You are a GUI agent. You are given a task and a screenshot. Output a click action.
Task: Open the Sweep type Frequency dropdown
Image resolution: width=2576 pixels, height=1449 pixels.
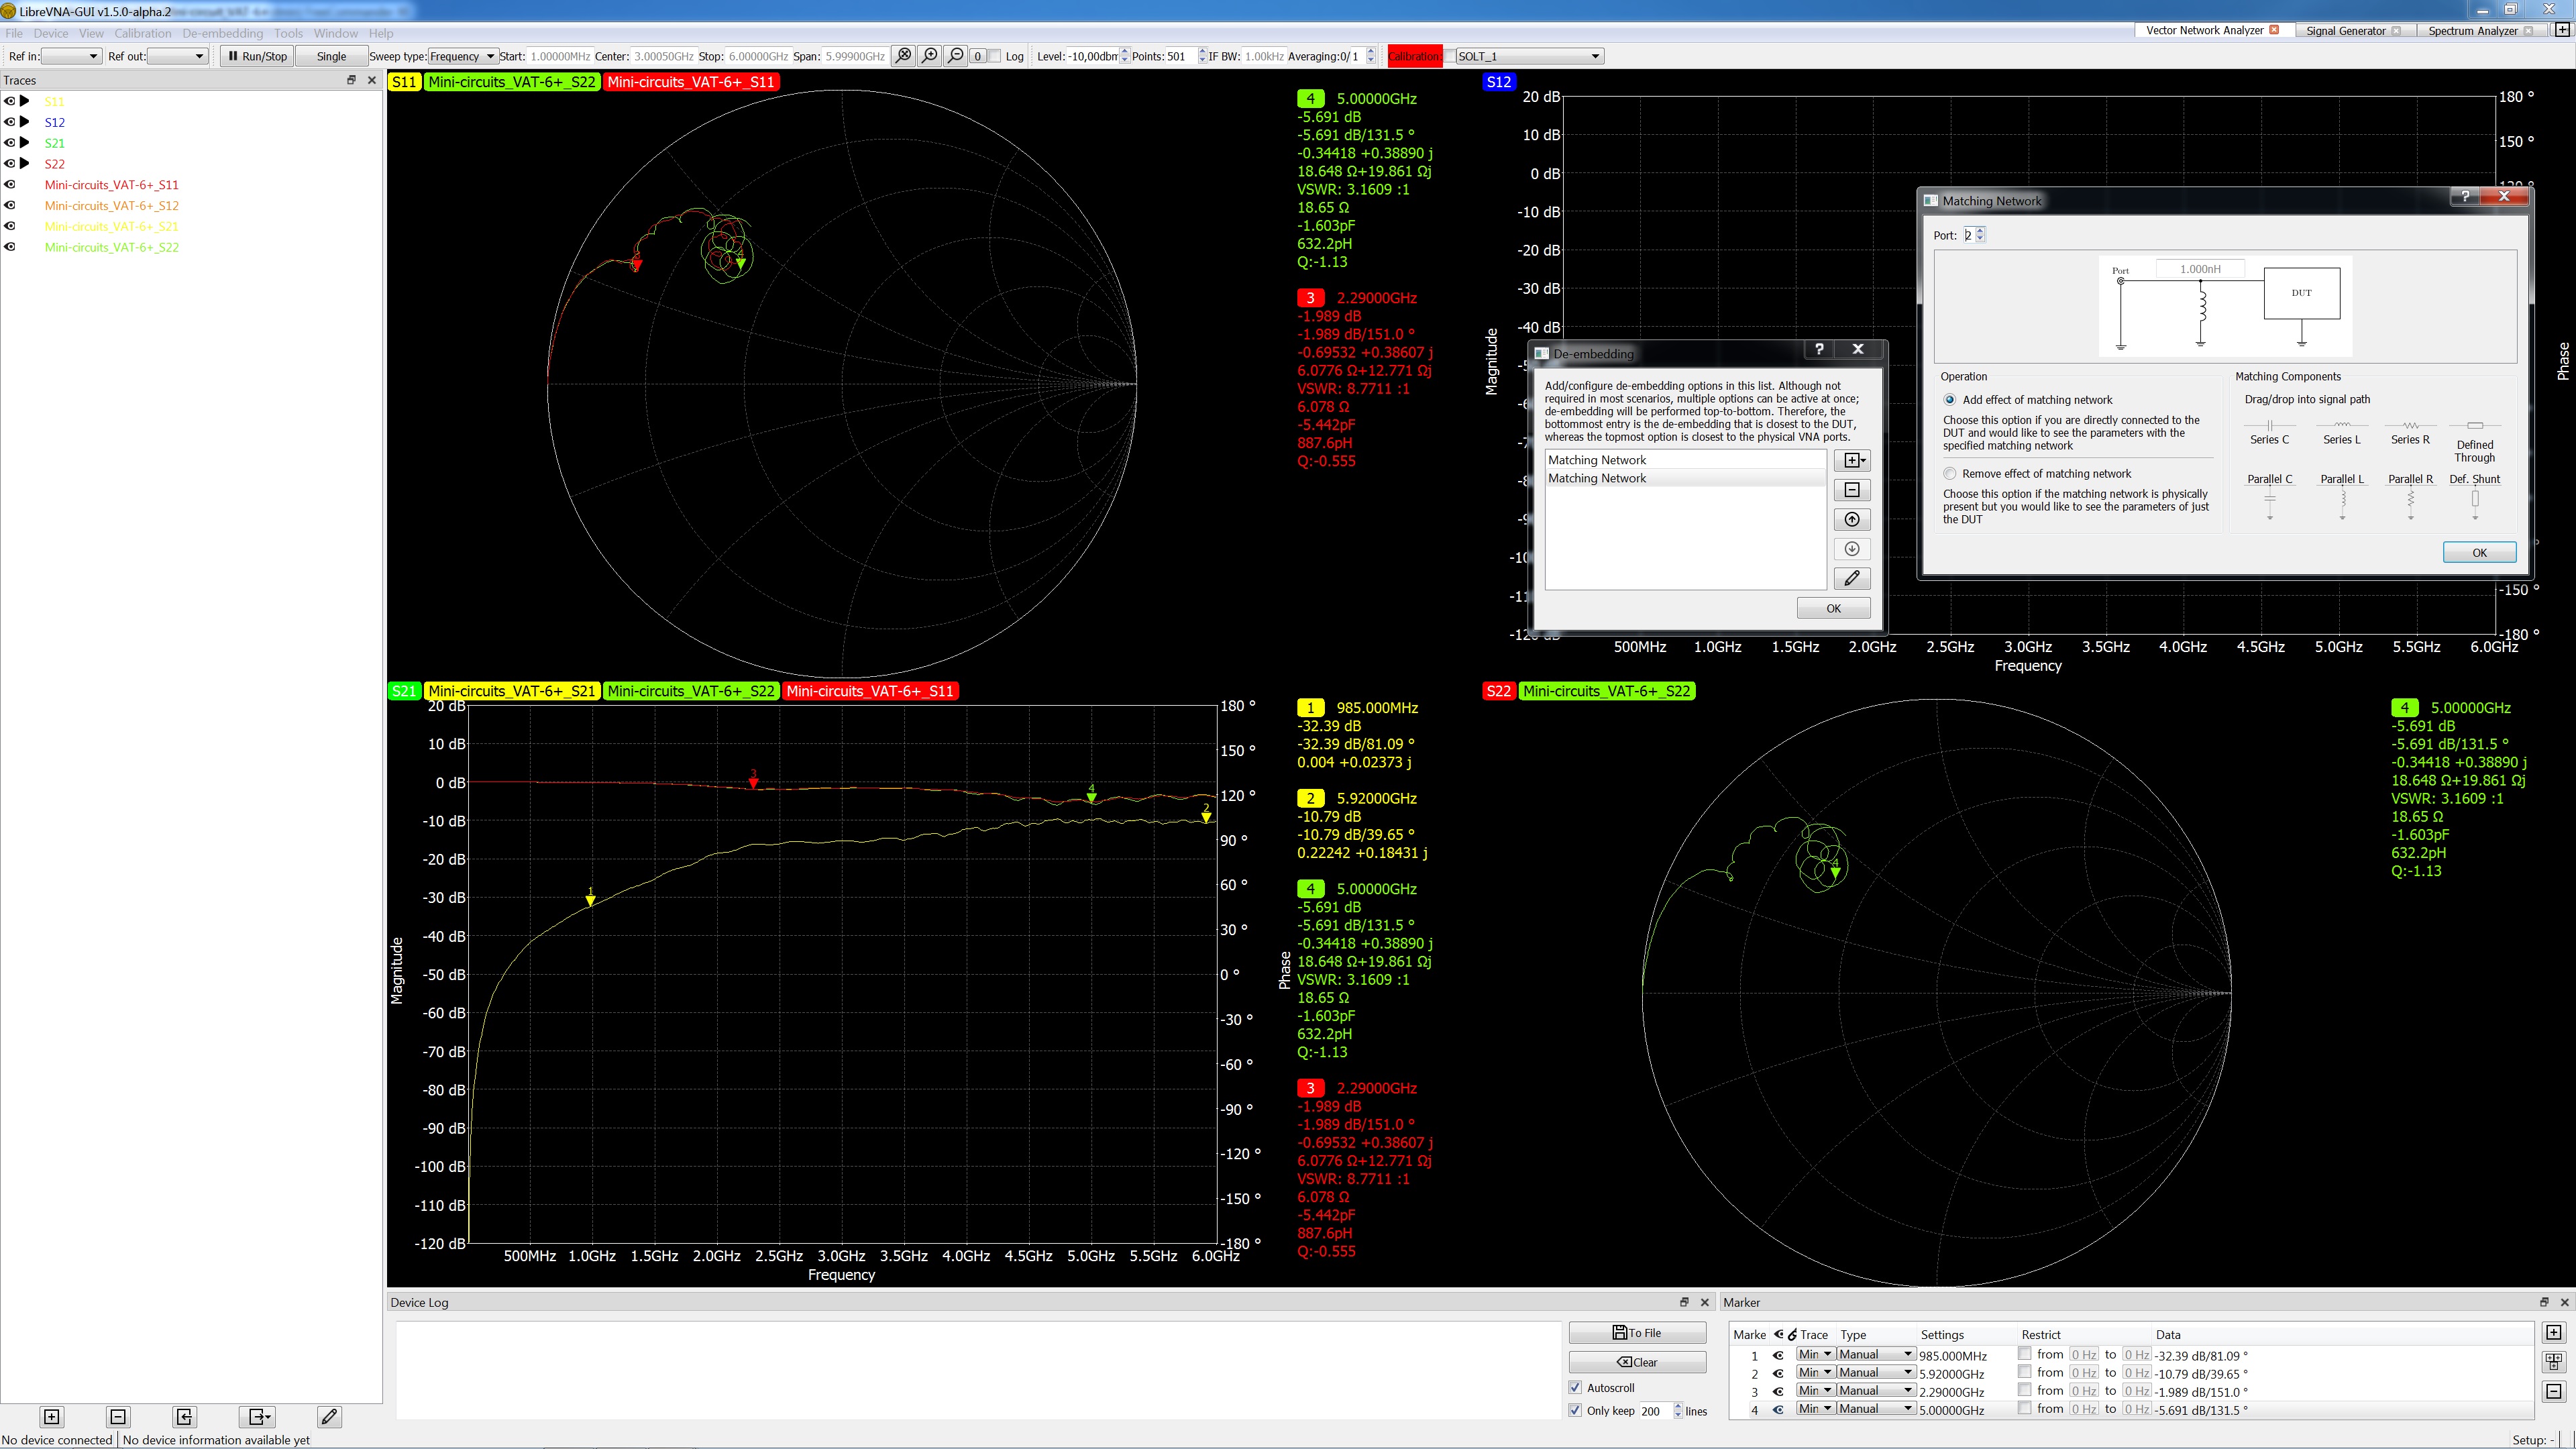click(x=463, y=56)
